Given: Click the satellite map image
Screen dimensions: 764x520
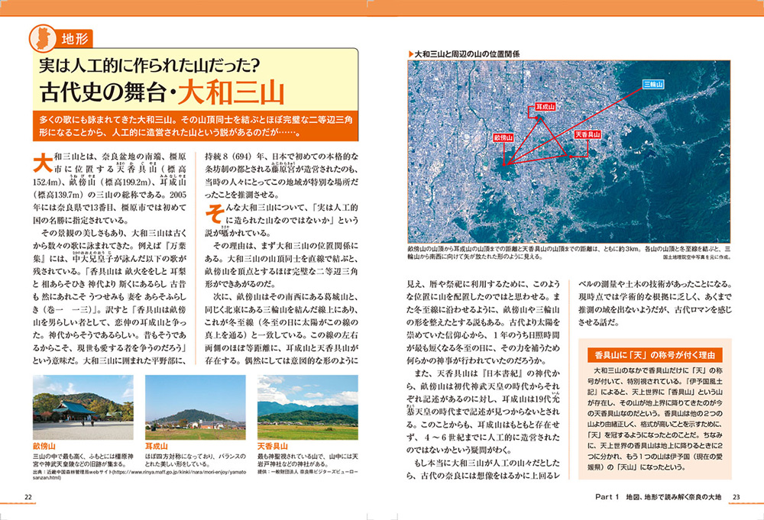Looking at the screenshot, I should (x=569, y=151).
